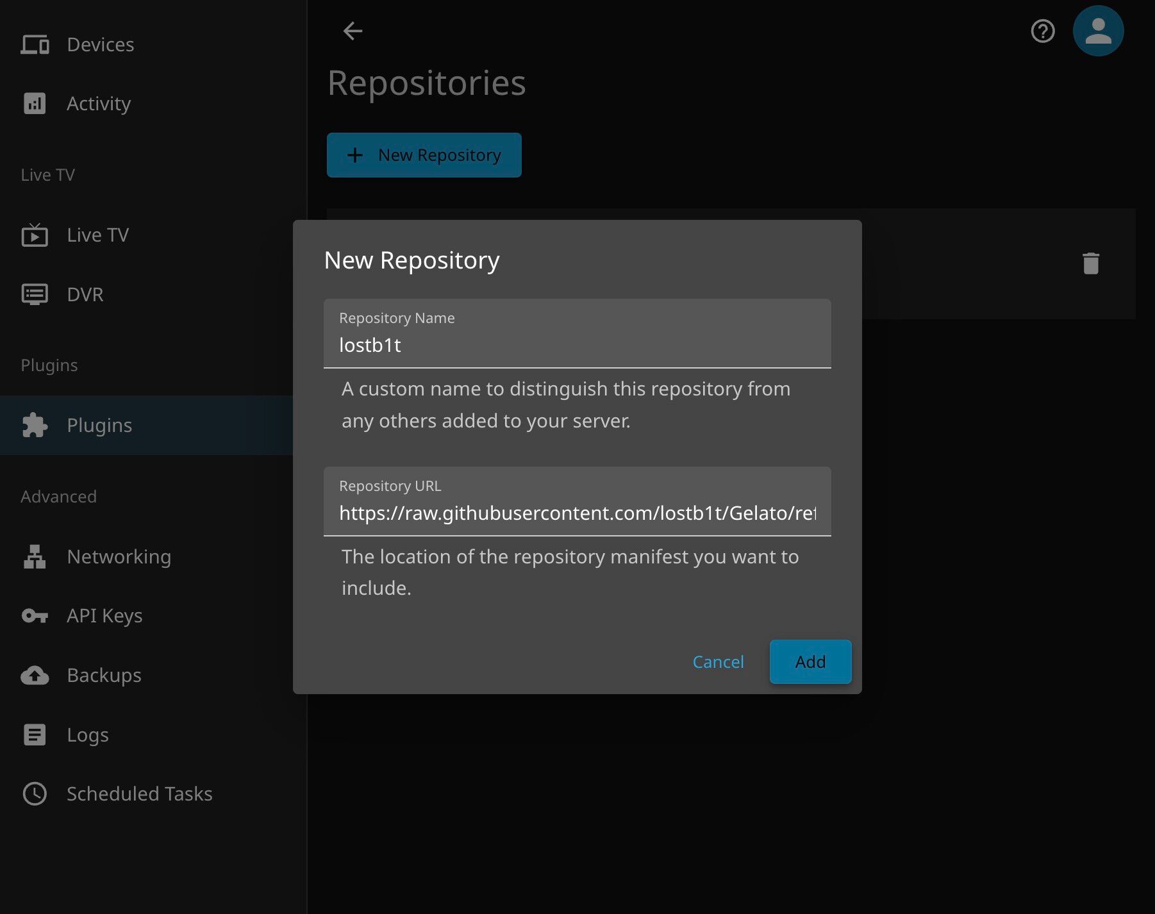Go back using the arrow icon
The image size is (1155, 914).
pyautogui.click(x=353, y=31)
